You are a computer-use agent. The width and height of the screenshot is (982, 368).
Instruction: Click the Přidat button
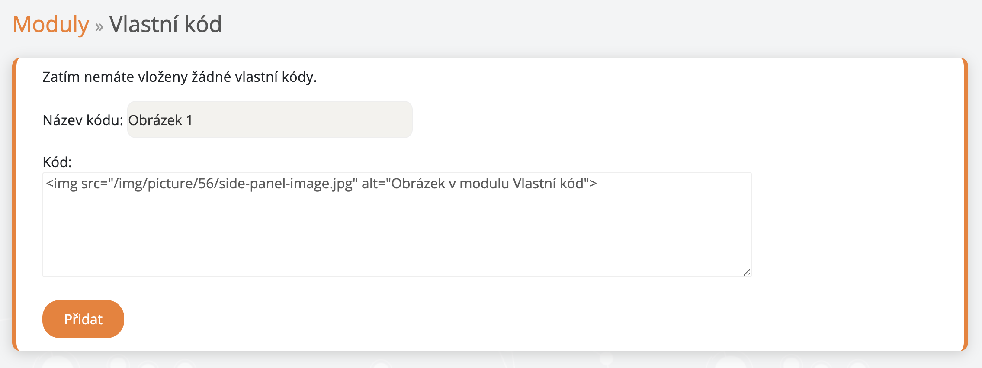pyautogui.click(x=83, y=319)
